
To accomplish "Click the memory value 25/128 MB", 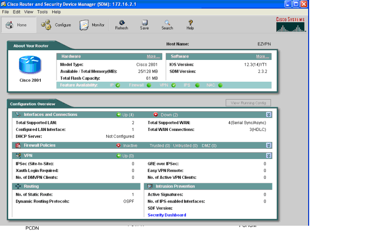I will (x=148, y=72).
